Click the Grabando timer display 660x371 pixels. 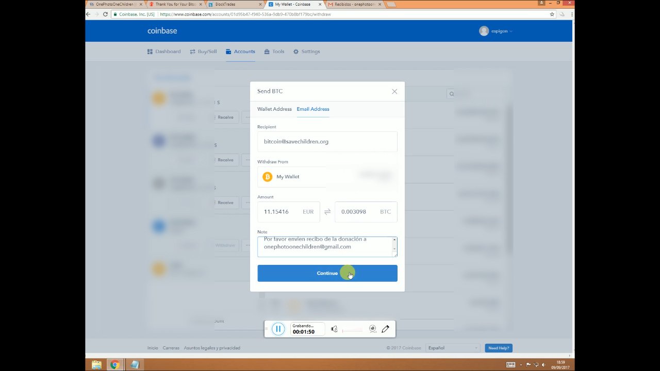308,329
